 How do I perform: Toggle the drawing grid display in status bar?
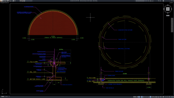click(x=137, y=97)
